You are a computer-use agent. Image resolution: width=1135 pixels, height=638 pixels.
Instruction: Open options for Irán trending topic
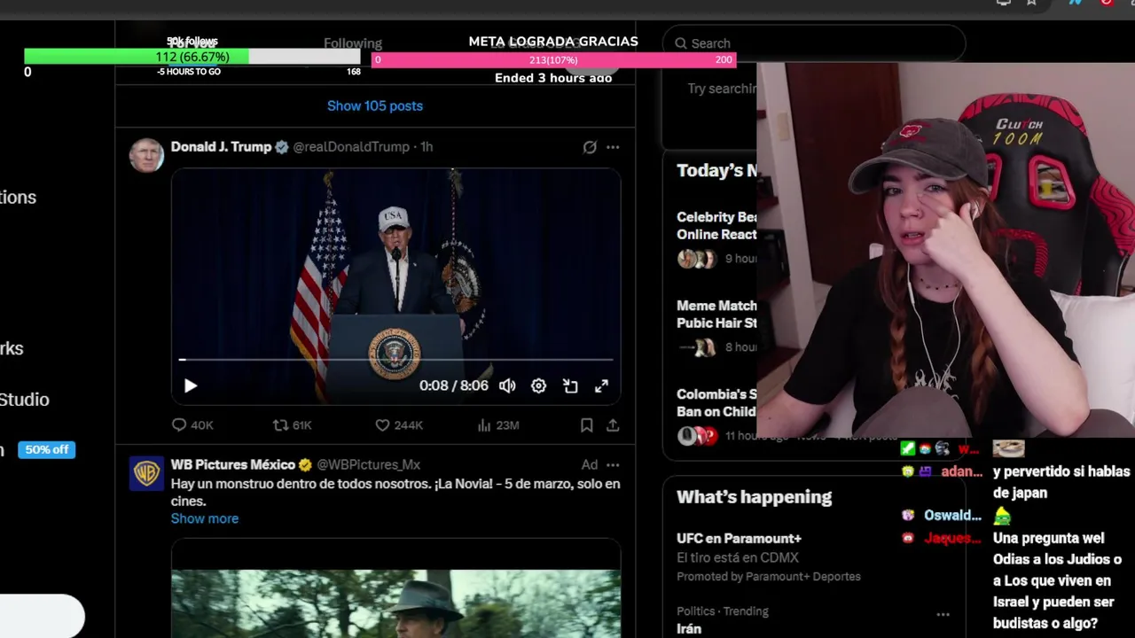click(943, 614)
